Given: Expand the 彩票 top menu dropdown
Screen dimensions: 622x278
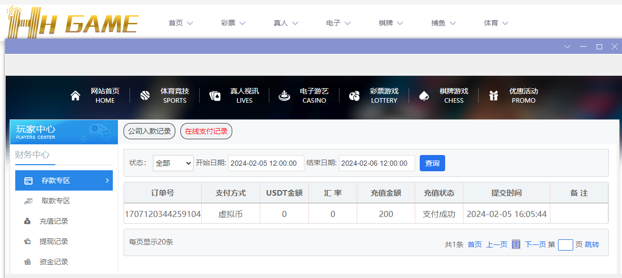Looking at the screenshot, I should coord(233,23).
